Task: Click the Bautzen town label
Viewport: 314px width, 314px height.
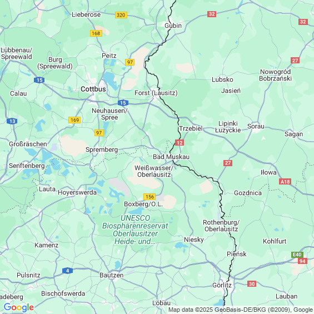Action: (x=112, y=275)
